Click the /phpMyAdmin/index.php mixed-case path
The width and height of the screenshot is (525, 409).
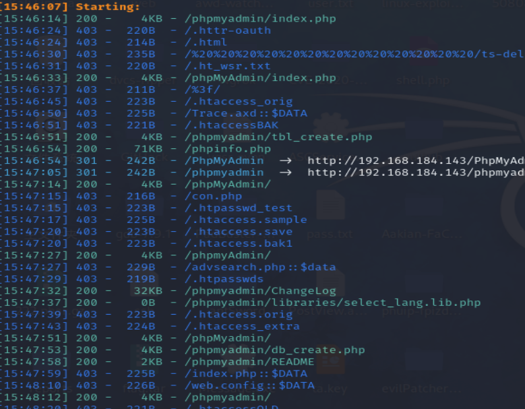[x=260, y=78]
